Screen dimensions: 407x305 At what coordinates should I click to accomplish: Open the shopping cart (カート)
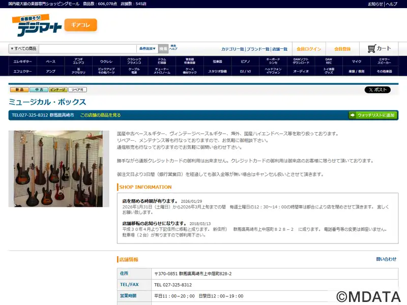click(380, 49)
